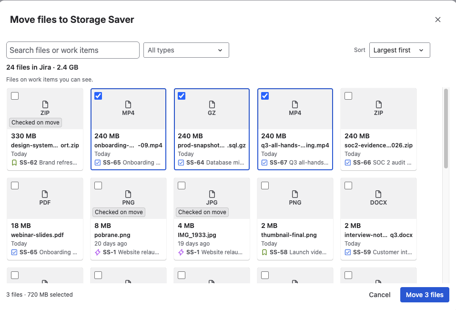Click the 330 MB size label
456x310 pixels.
(x=23, y=136)
